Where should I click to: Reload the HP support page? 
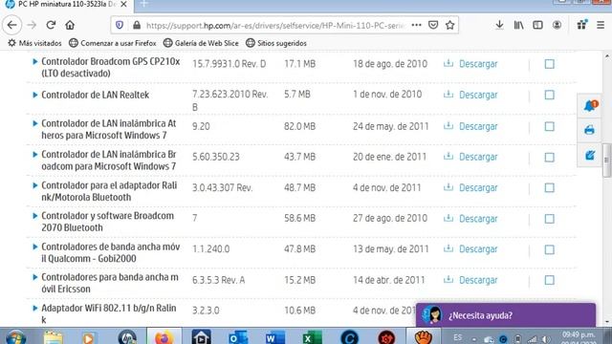click(51, 26)
